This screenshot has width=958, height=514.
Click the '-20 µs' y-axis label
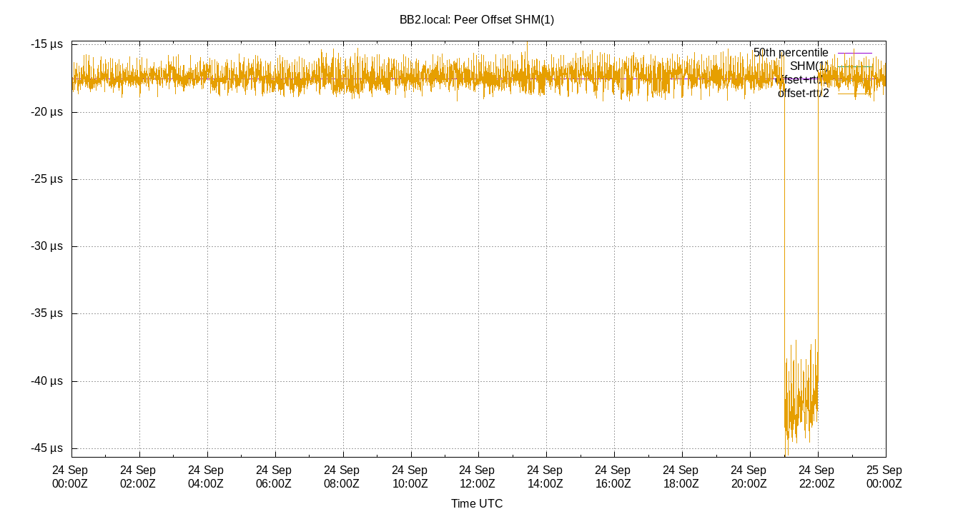click(x=47, y=112)
